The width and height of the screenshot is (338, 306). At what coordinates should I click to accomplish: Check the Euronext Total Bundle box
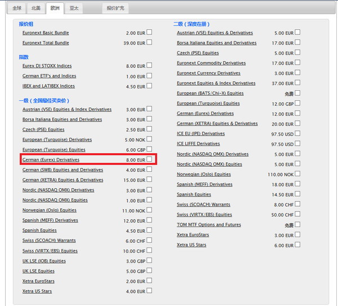(149, 42)
